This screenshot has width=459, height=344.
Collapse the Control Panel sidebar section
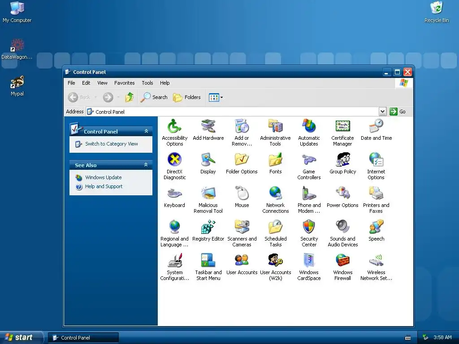[147, 131]
